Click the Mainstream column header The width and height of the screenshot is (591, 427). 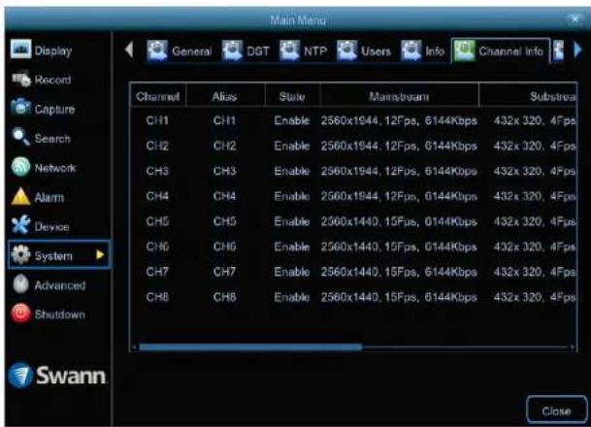(x=399, y=96)
